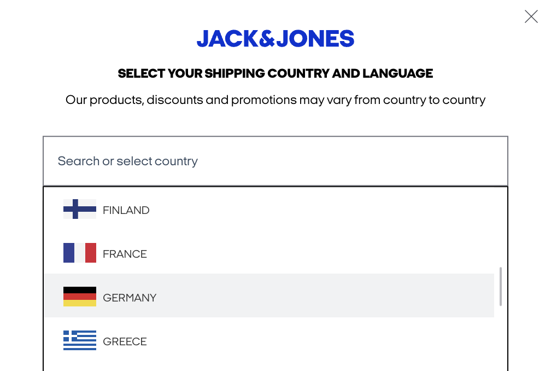Screen dimensions: 551x371
Task: Select the France flag icon
Action: click(80, 252)
